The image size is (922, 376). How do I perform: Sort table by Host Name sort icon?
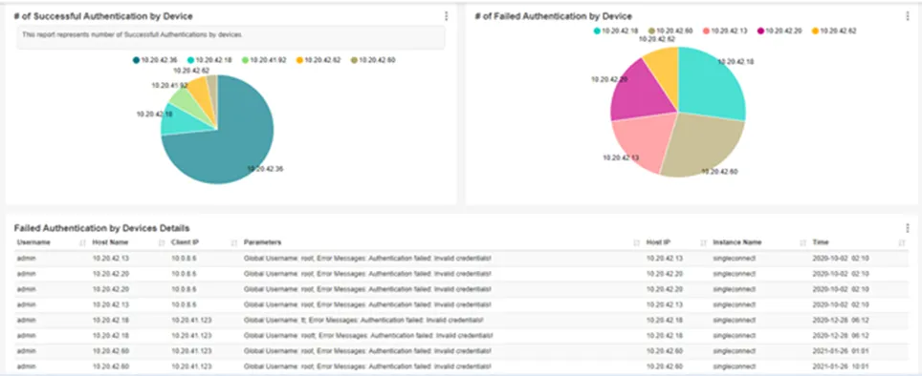(x=161, y=242)
